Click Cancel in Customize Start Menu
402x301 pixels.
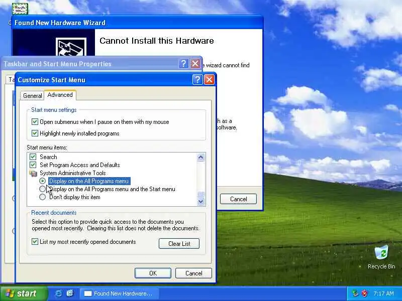193,273
